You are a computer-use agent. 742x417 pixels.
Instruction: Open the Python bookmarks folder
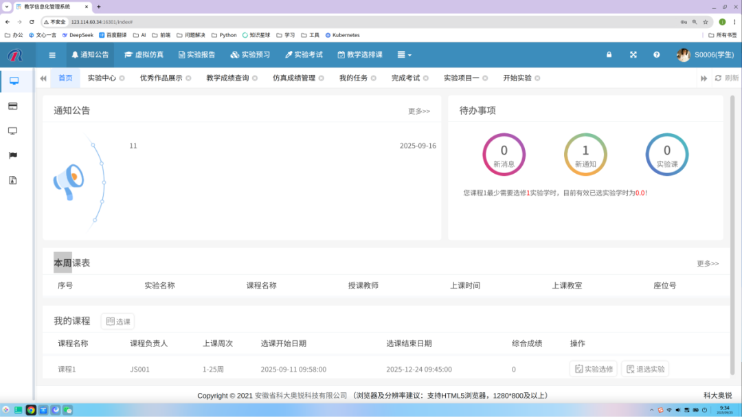224,35
